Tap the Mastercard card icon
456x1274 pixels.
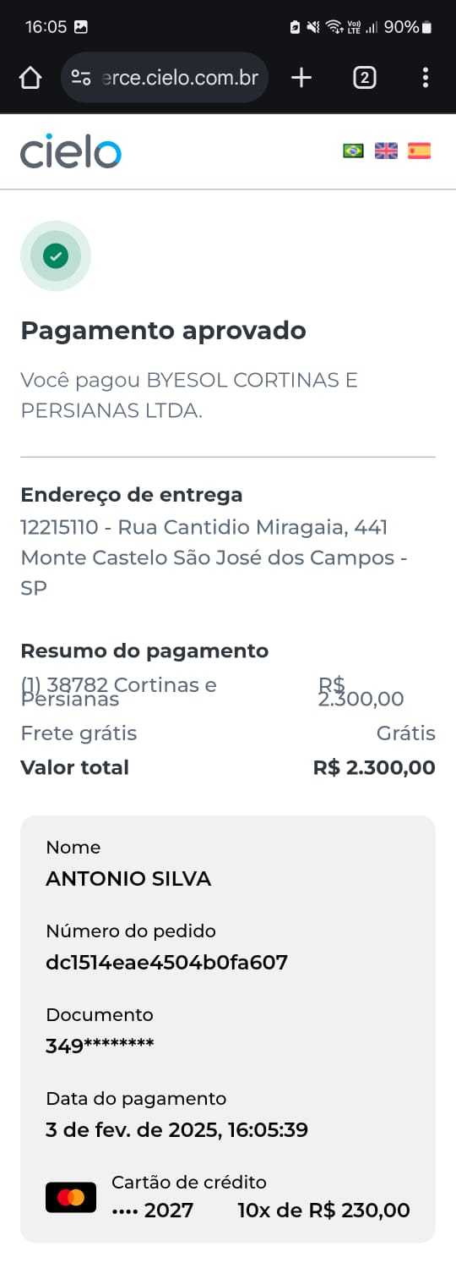71,1197
